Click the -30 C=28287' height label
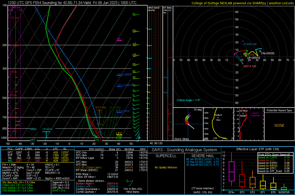The width and height of the screenshot is (295, 195). tap(124, 74)
